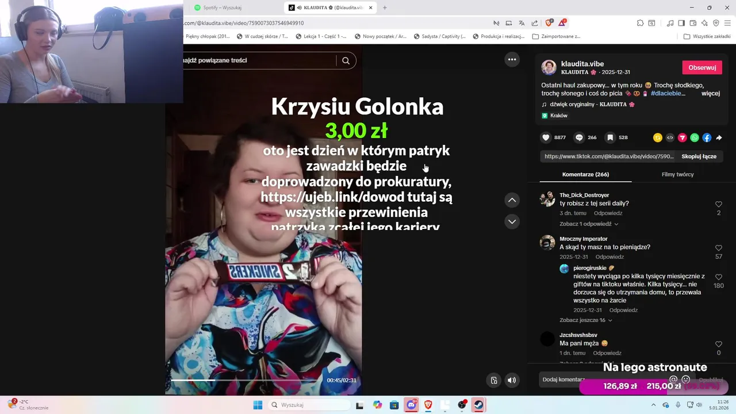Viewport: 736px width, 414px height.
Task: Open the 'Zaimportowane z...' bookmarks folder
Action: (557, 36)
